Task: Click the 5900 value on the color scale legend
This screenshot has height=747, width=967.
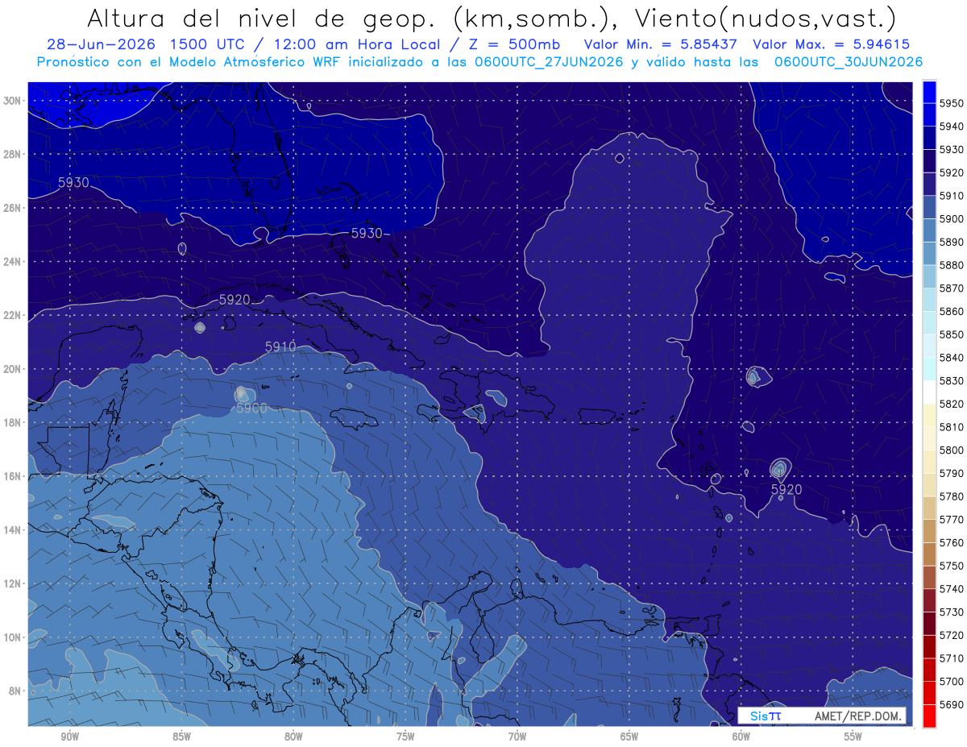Action: 952,219
